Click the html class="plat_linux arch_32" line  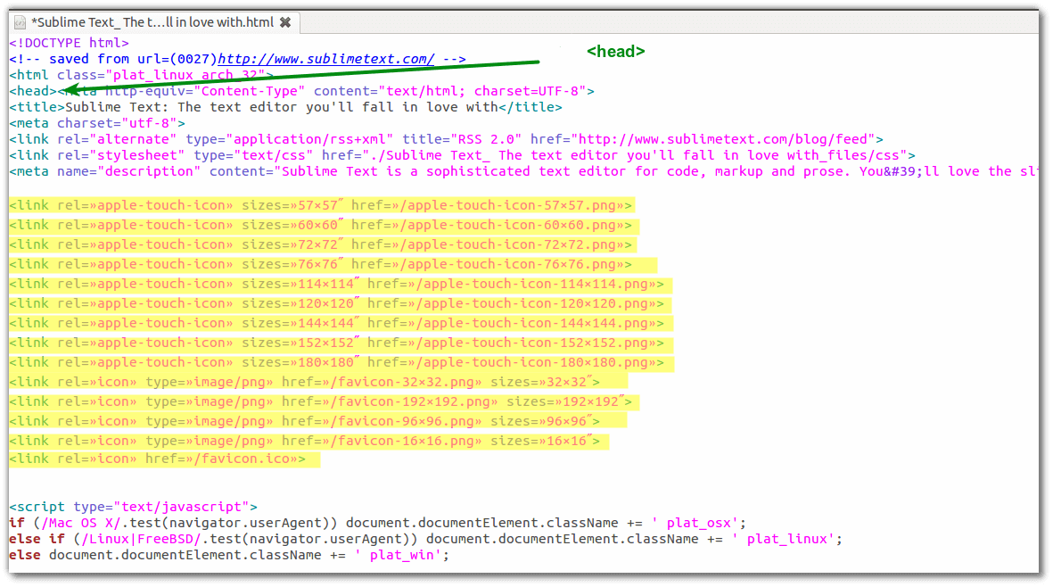pyautogui.click(x=142, y=75)
